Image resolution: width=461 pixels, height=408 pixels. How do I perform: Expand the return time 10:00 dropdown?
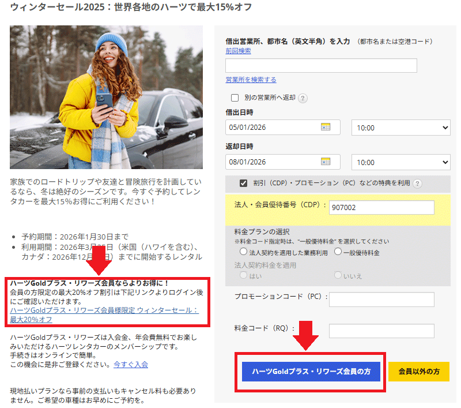click(400, 162)
